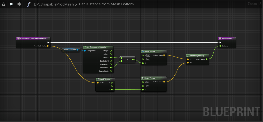
Task: Select the subtract operator node
Action: (x=127, y=60)
